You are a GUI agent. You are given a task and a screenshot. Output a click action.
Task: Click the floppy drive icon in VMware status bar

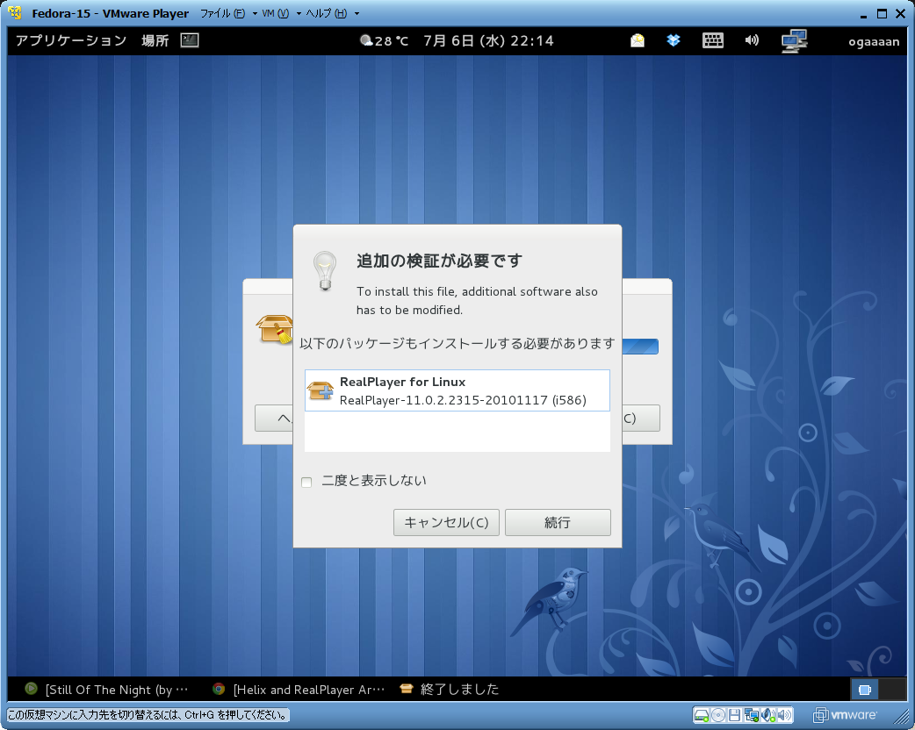coord(735,715)
